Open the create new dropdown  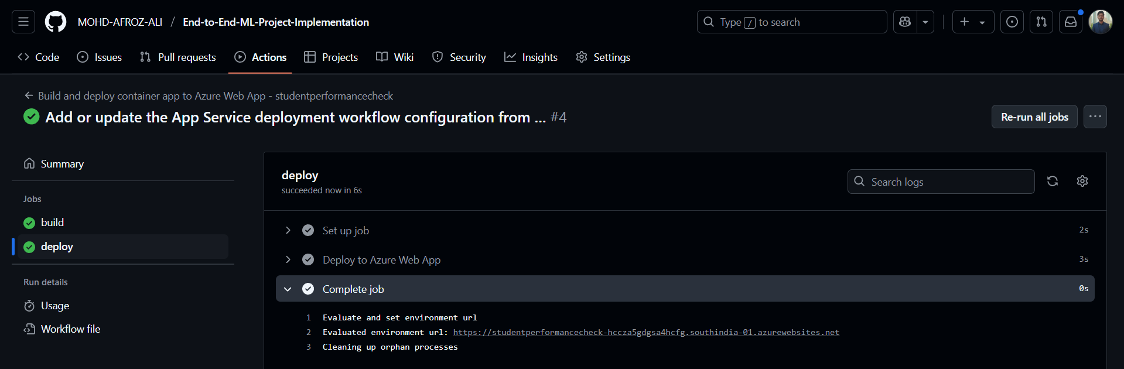[972, 22]
